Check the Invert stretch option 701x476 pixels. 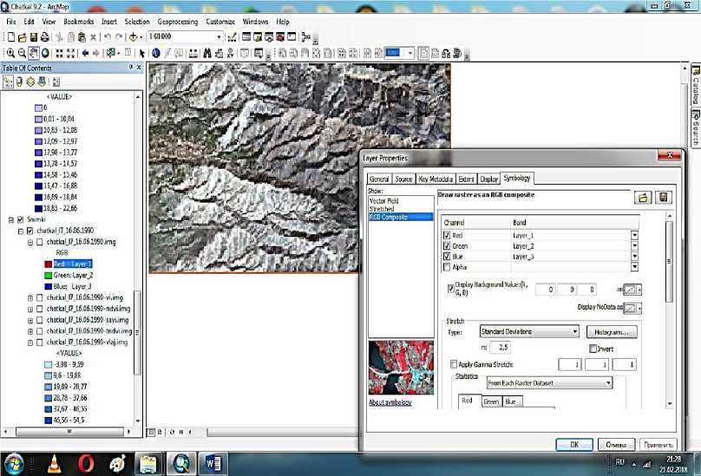593,348
